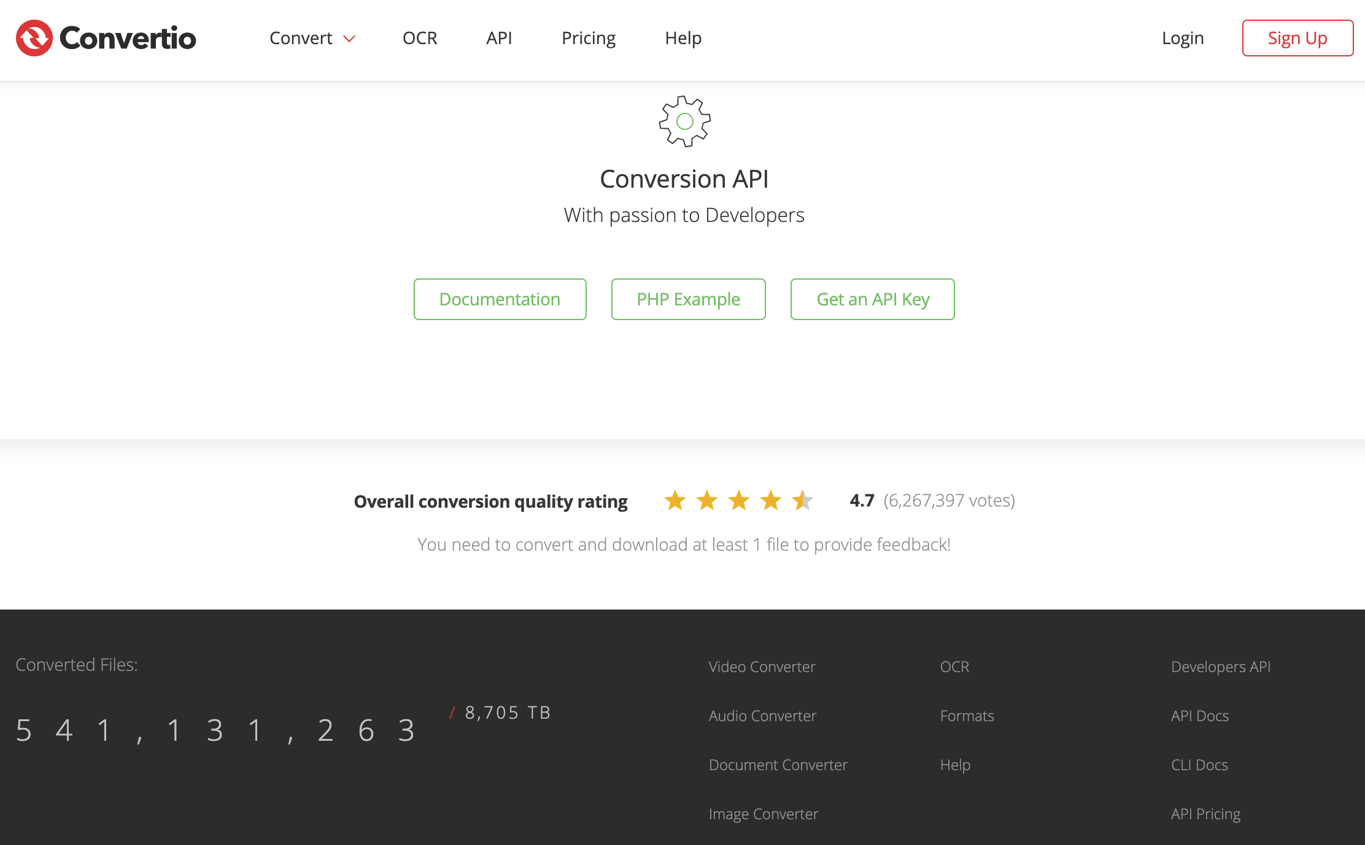Select the Pricing menu item
Image resolution: width=1365 pixels, height=845 pixels.
click(x=588, y=38)
